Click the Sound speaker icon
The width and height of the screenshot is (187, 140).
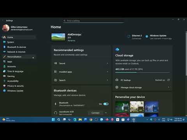tap(56, 63)
